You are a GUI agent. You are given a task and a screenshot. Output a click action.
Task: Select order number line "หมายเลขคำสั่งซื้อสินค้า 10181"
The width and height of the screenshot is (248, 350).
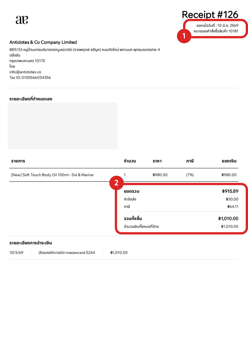(216, 31)
